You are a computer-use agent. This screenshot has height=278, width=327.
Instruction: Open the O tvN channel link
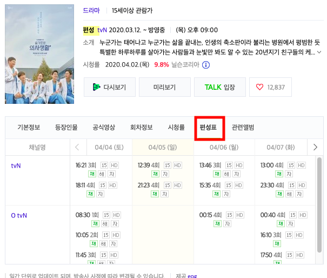point(19,215)
